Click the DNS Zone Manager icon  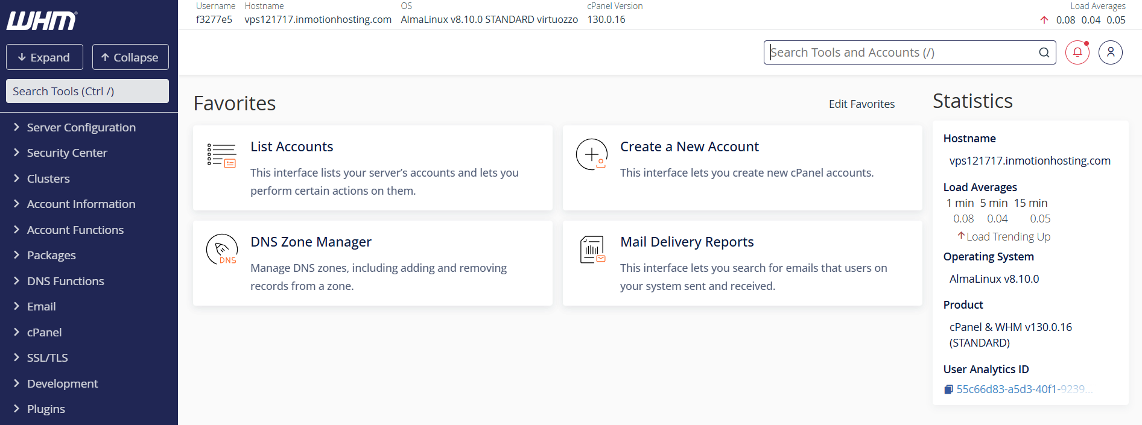pyautogui.click(x=222, y=250)
